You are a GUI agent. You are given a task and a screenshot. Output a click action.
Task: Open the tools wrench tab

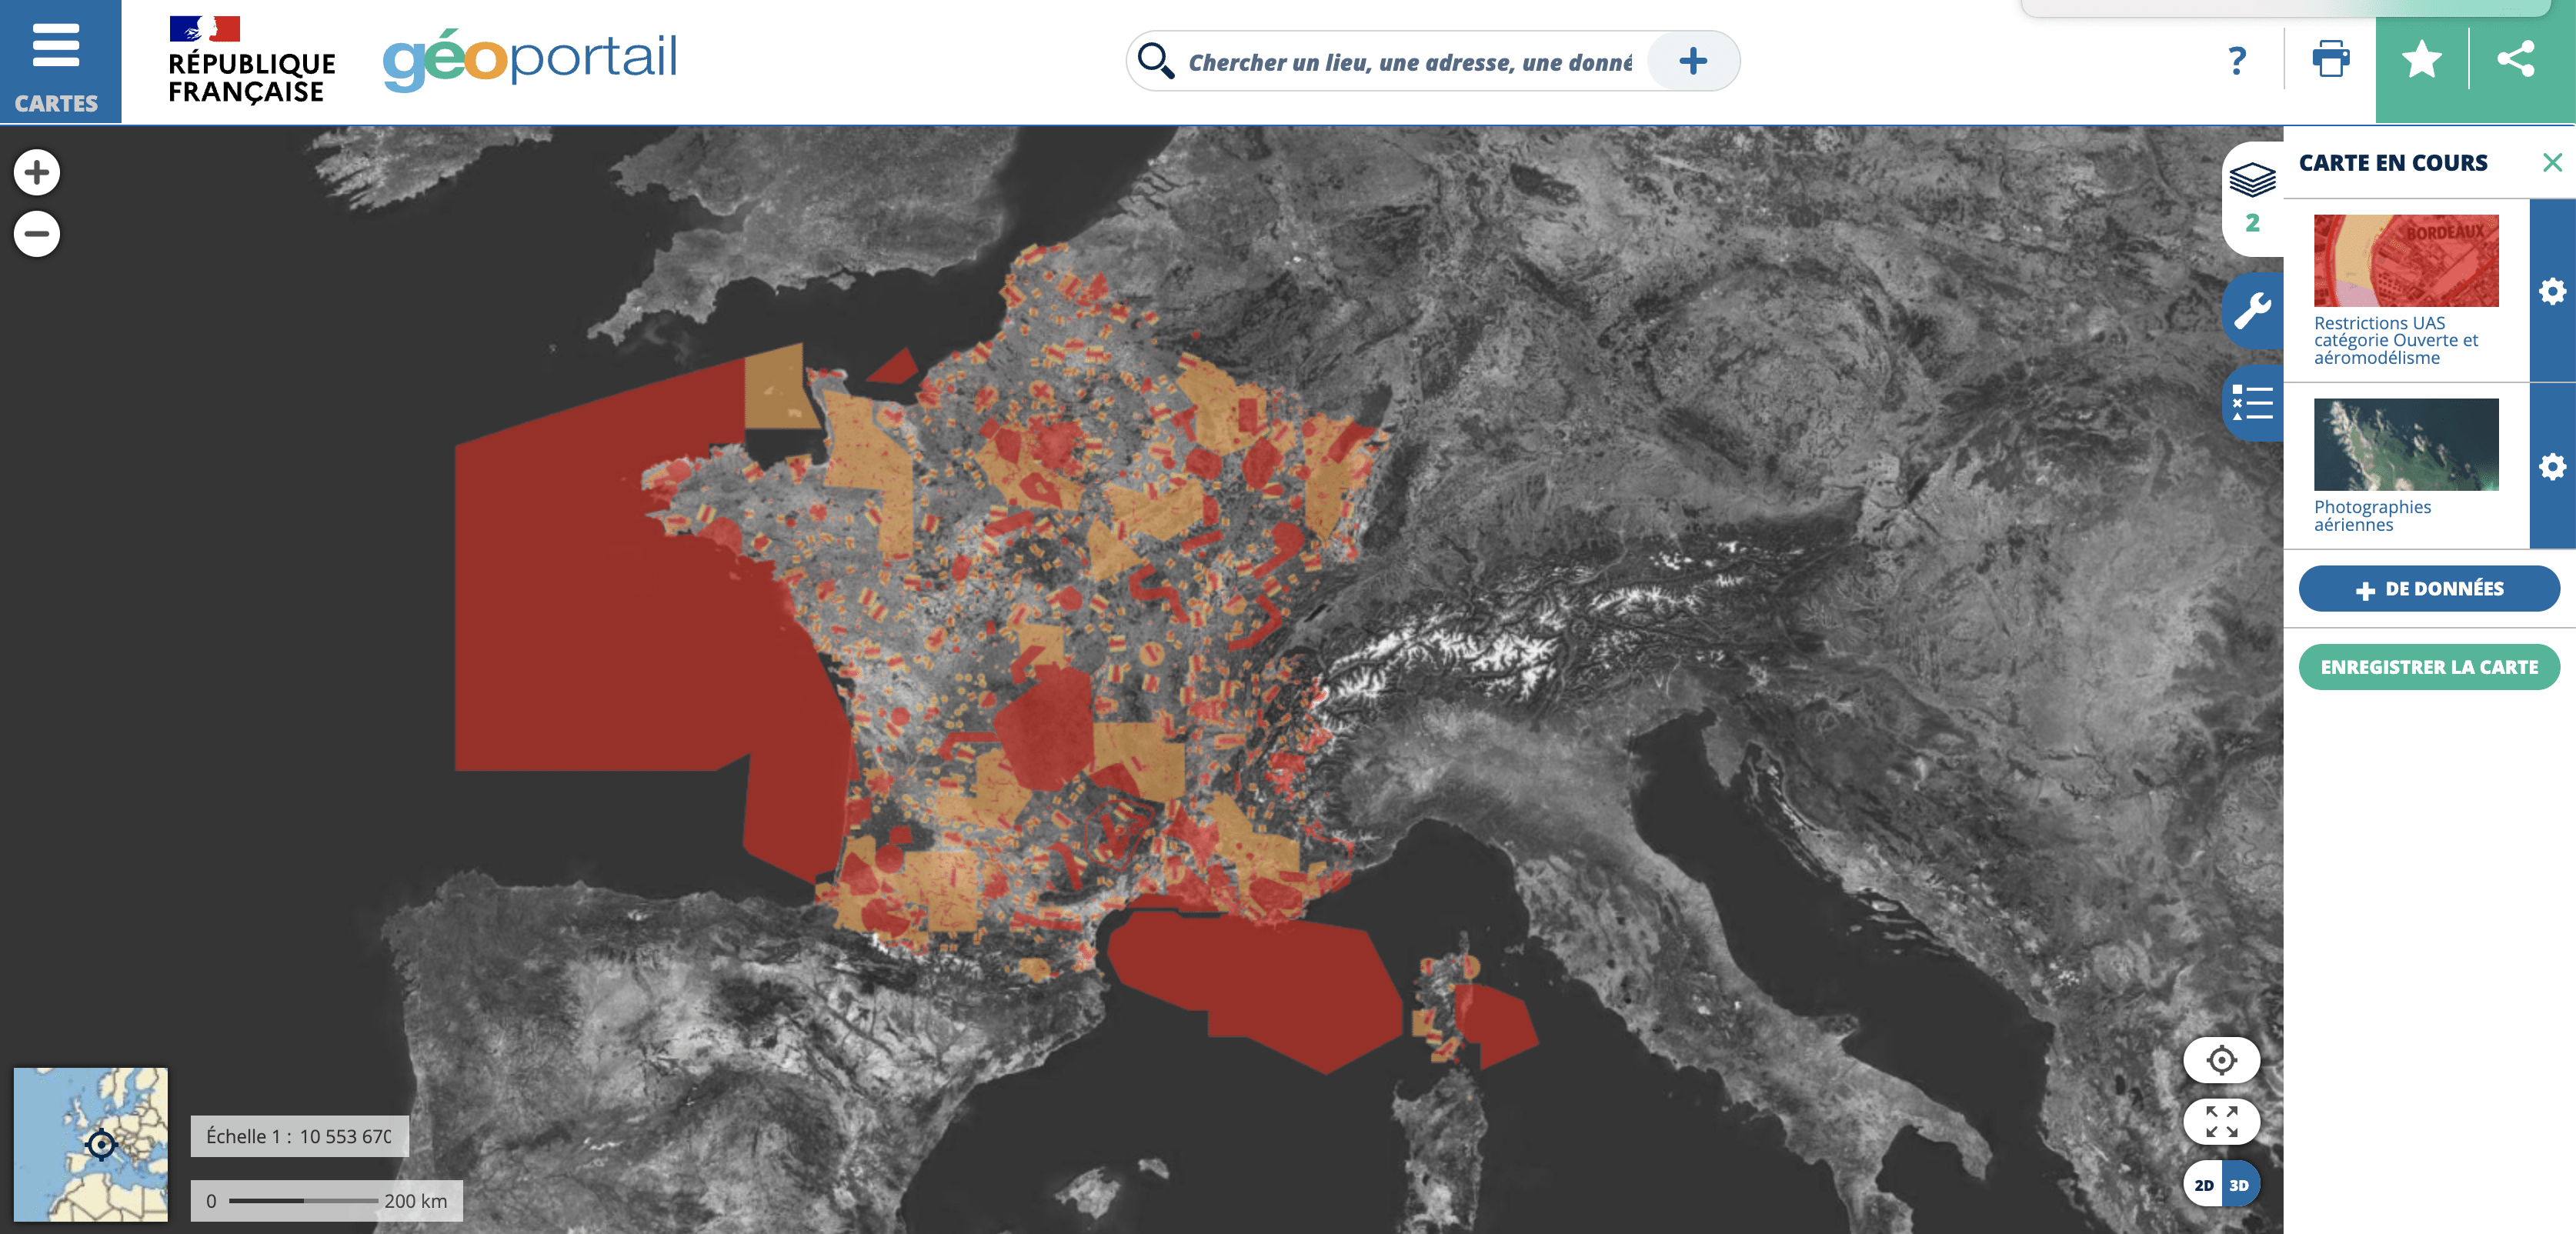pyautogui.click(x=2253, y=310)
